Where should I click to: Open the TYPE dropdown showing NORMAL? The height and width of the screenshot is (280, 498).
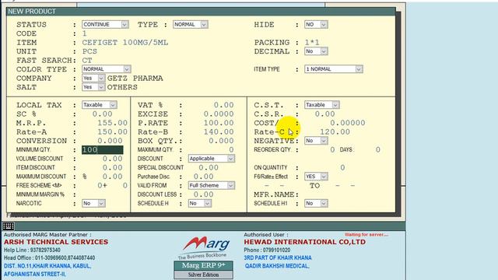[190, 24]
